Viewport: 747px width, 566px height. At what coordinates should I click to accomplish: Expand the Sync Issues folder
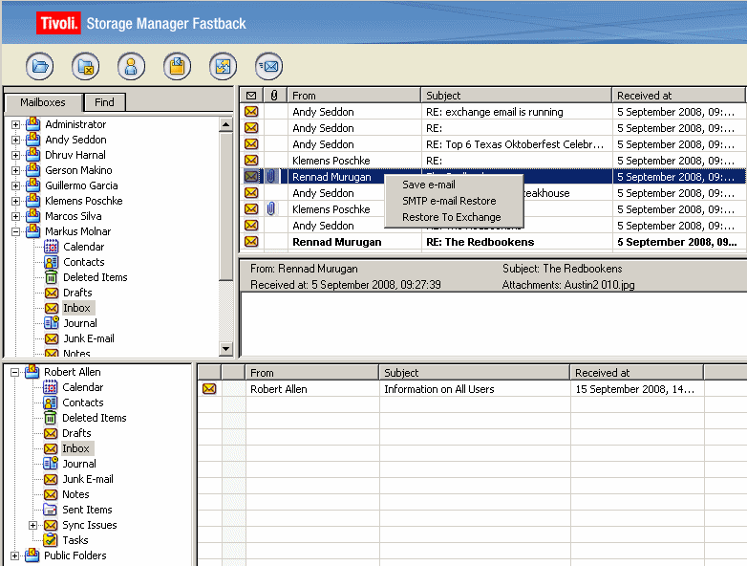pyautogui.click(x=32, y=525)
